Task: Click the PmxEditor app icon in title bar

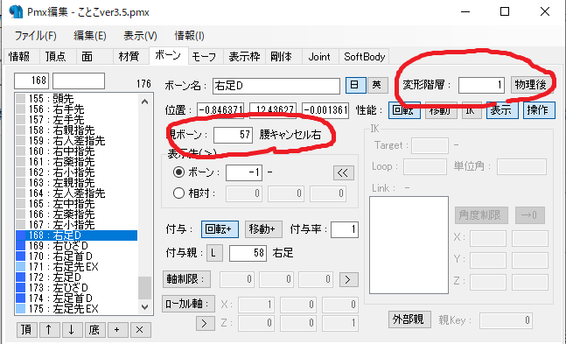Action: tap(15, 11)
